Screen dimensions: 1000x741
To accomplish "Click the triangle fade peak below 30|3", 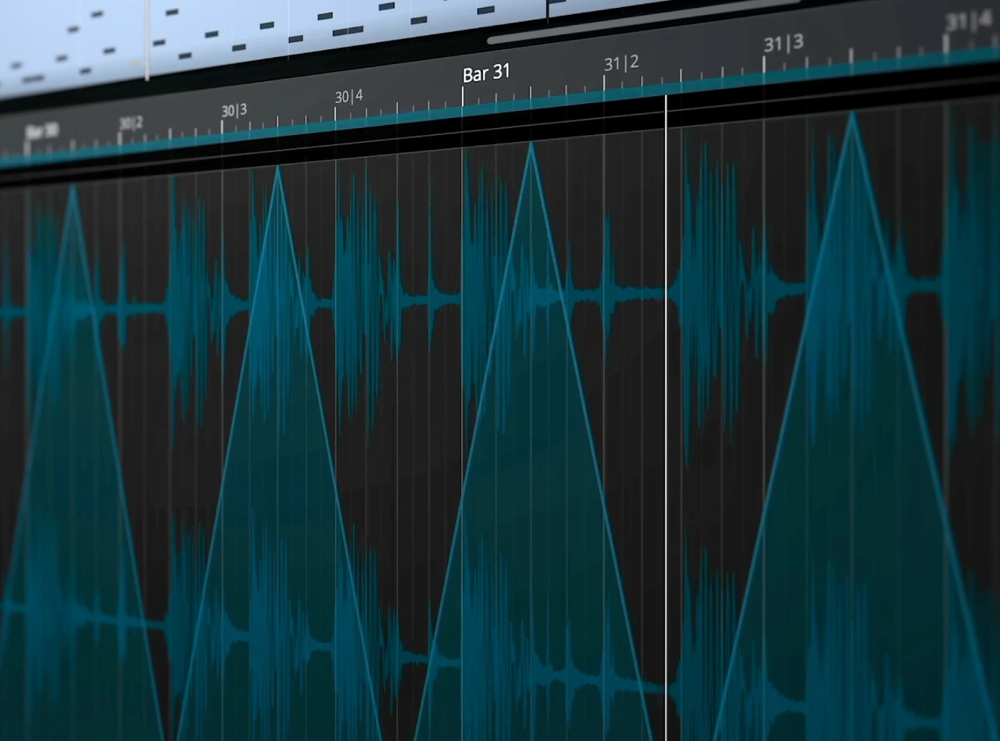I will tap(277, 169).
